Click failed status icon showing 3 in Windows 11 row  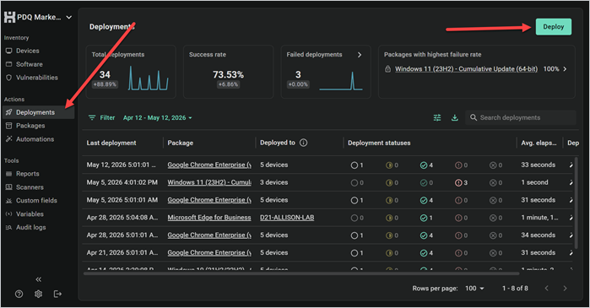(x=458, y=183)
